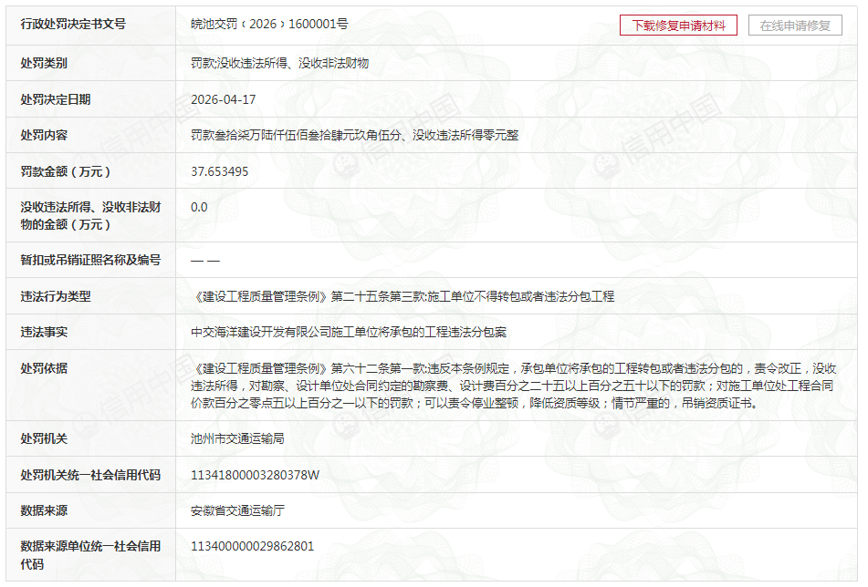This screenshot has height=587, width=868.
Task: Click the 在线申请修复 button
Action: 795,26
